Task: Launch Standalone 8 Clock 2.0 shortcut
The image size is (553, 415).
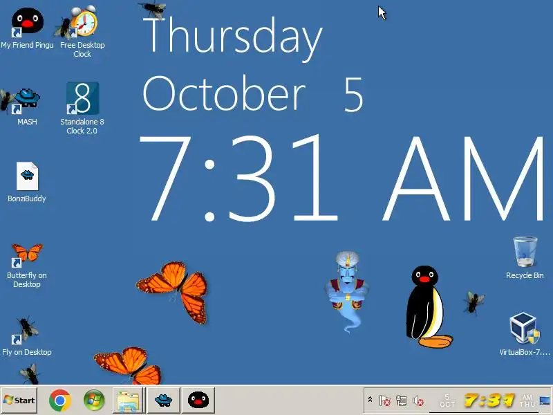Action: coord(82,108)
